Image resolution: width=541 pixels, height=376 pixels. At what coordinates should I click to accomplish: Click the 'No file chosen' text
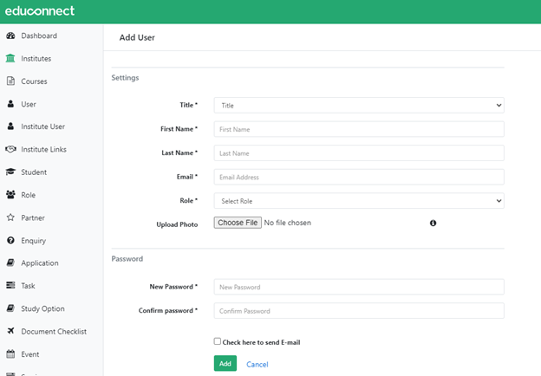pos(288,223)
